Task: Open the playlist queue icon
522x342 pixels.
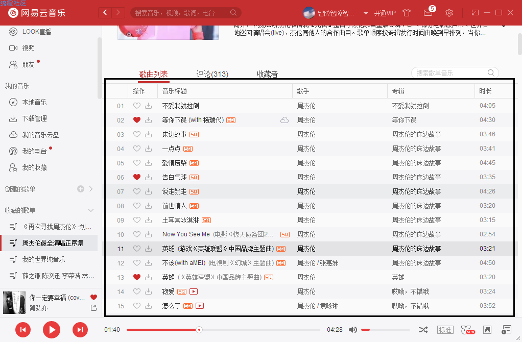Action: coord(506,330)
